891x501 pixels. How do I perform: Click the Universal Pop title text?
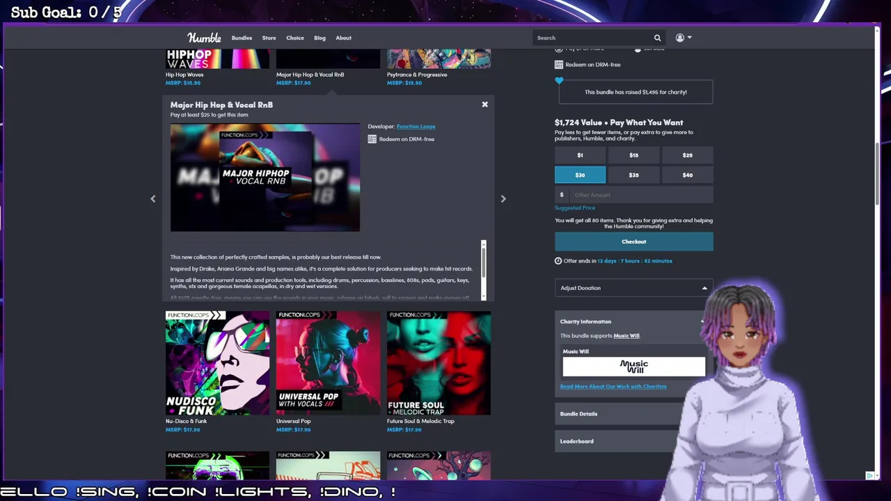[293, 421]
